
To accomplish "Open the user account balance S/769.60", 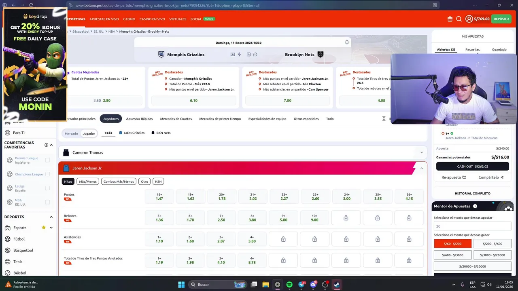I will click(x=478, y=19).
